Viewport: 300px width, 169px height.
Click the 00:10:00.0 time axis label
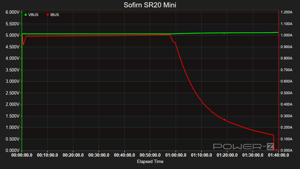pos(47,155)
